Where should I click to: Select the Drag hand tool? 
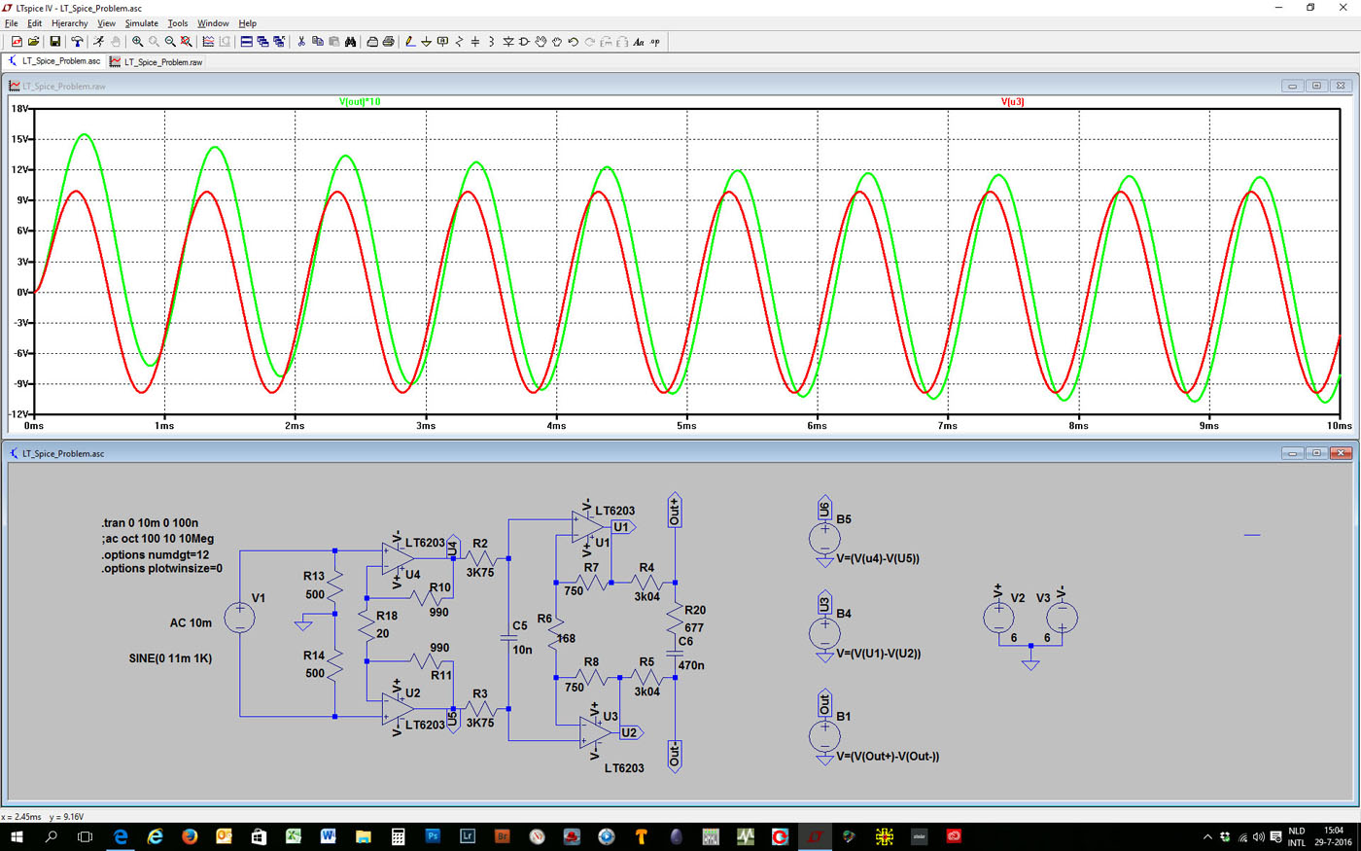pyautogui.click(x=557, y=42)
